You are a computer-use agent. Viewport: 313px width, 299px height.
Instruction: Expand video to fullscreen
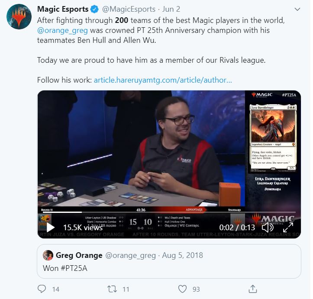pos(288,228)
